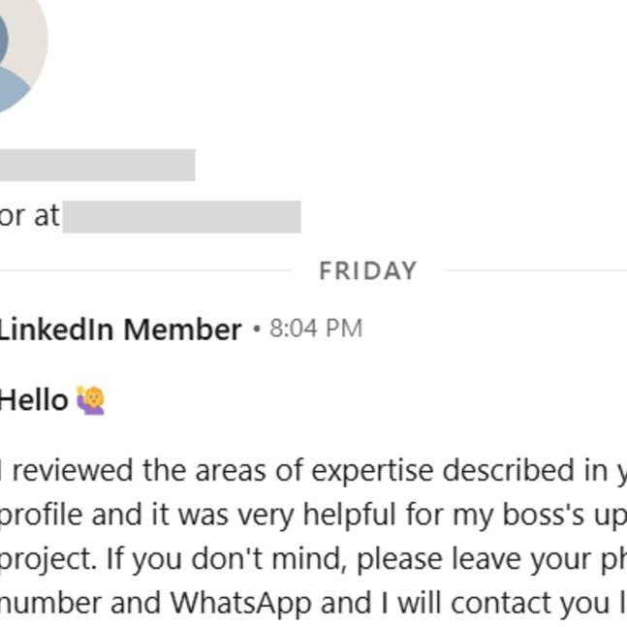Viewport: 627px width, 627px height.
Task: Click the 8:04 PM message timestamp
Action: pos(316,329)
